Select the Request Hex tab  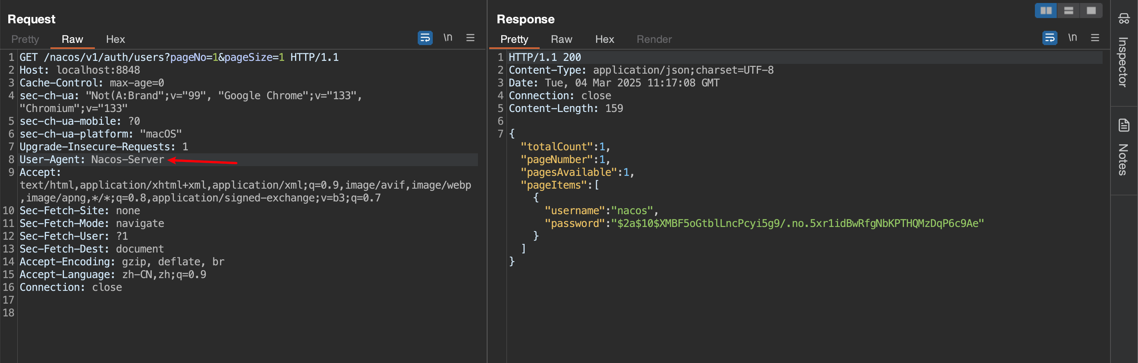tap(115, 39)
